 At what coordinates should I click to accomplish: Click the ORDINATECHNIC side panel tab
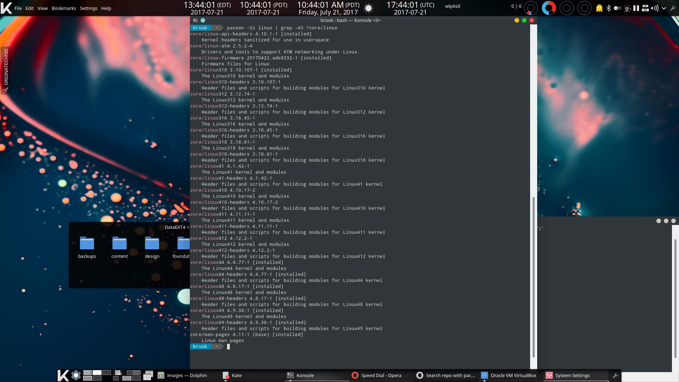(x=6, y=70)
